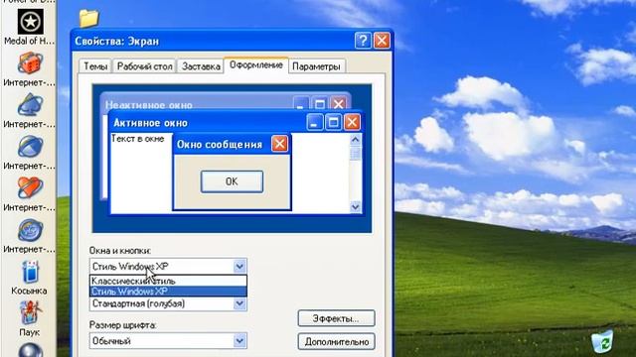Image resolution: width=636 pixels, height=357 pixels.
Task: Select the folder icon on the desktop
Action: pyautogui.click(x=88, y=18)
